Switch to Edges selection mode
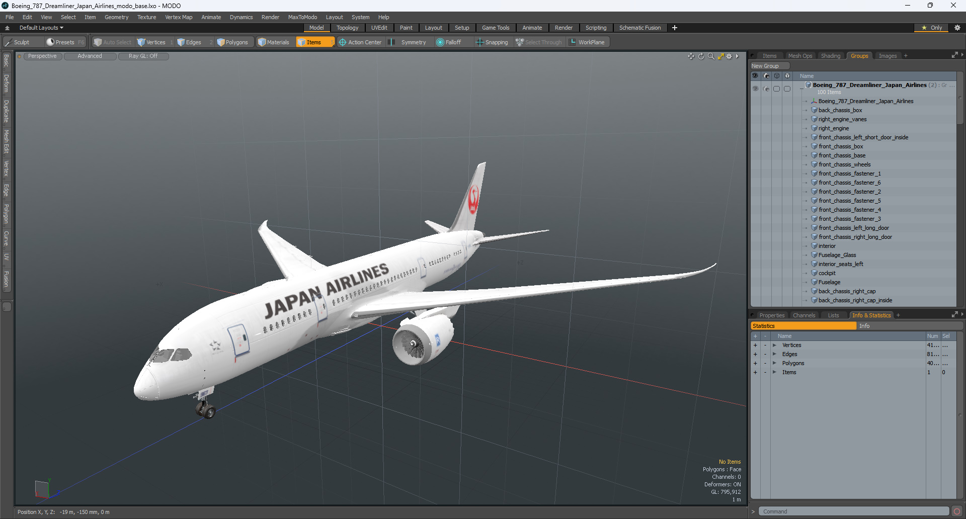This screenshot has height=519, width=966. [x=193, y=42]
